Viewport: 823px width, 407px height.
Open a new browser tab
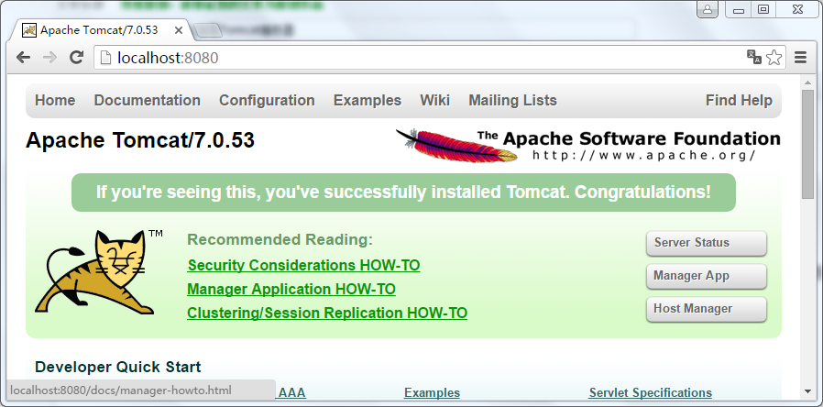(x=207, y=31)
